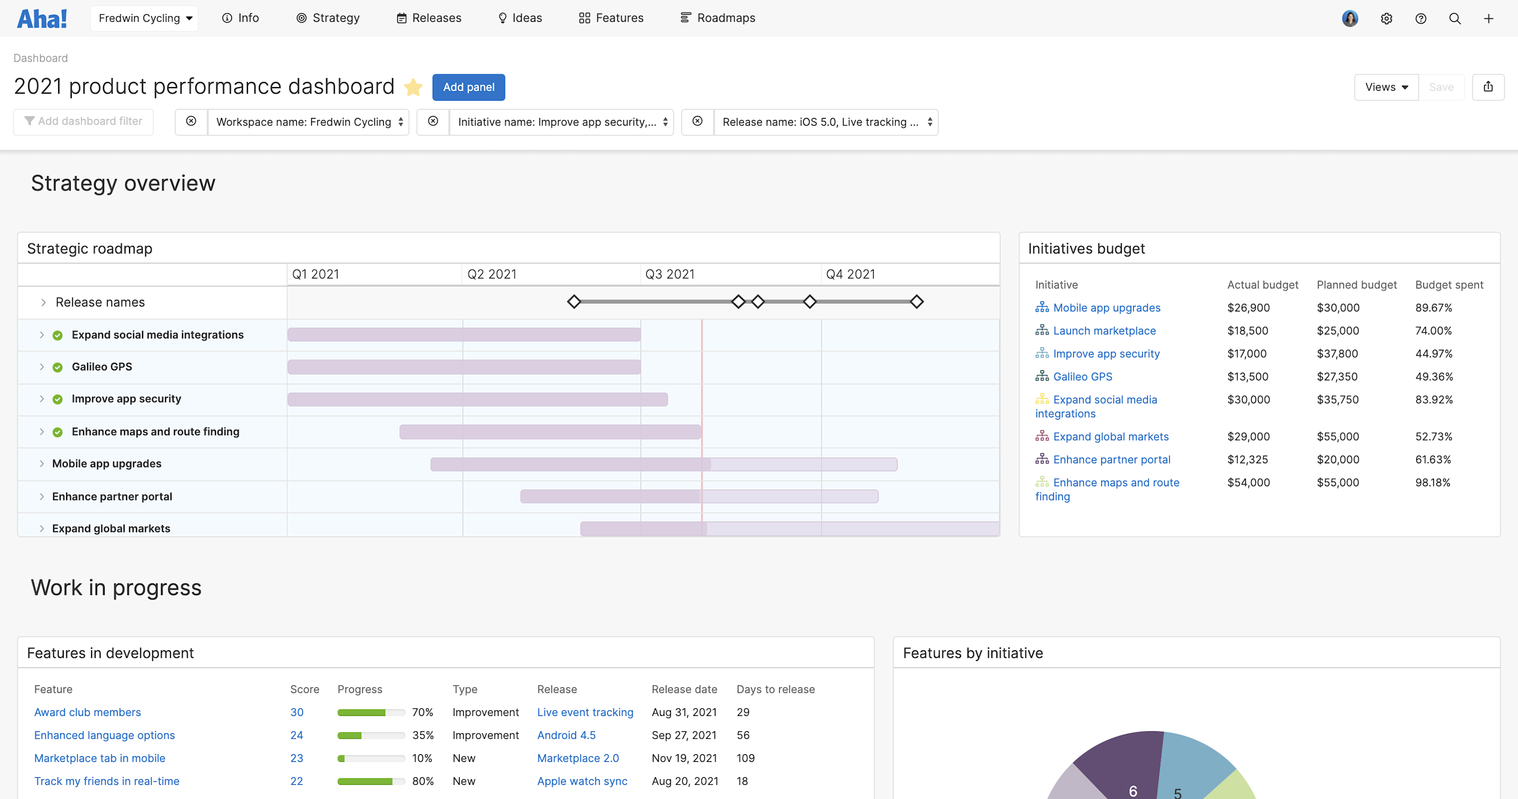
Task: Expand the Release names row
Action: tap(43, 302)
